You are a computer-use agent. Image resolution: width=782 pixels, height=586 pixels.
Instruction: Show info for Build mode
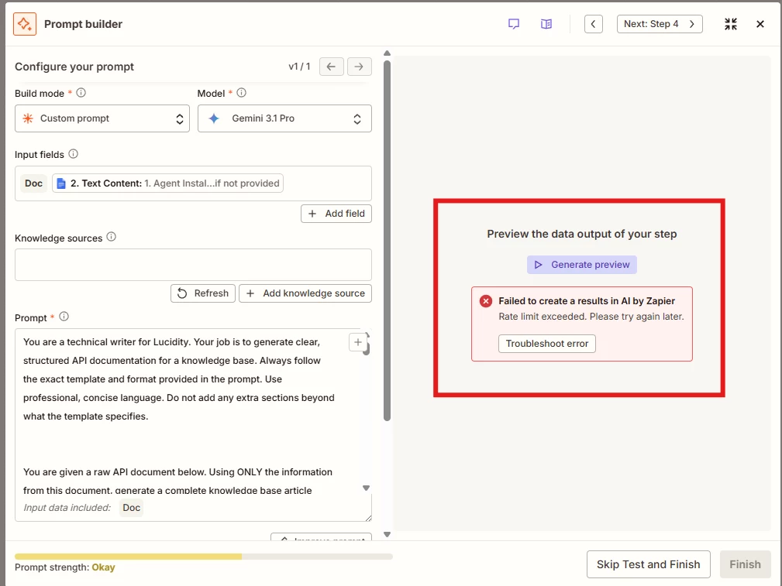(x=81, y=93)
